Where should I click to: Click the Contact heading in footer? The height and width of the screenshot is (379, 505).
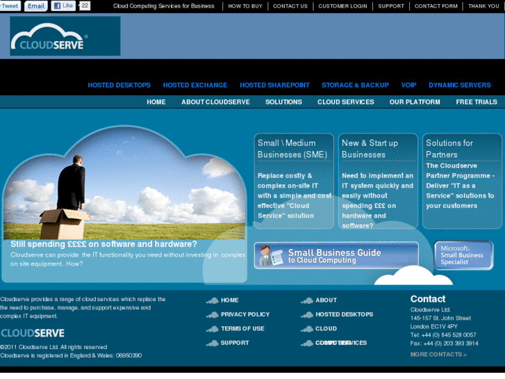[428, 299]
